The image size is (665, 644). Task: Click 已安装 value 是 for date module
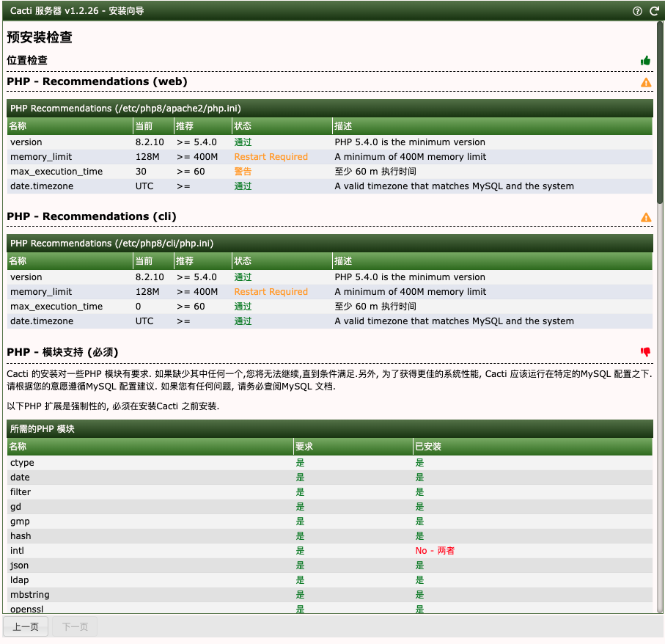point(419,477)
